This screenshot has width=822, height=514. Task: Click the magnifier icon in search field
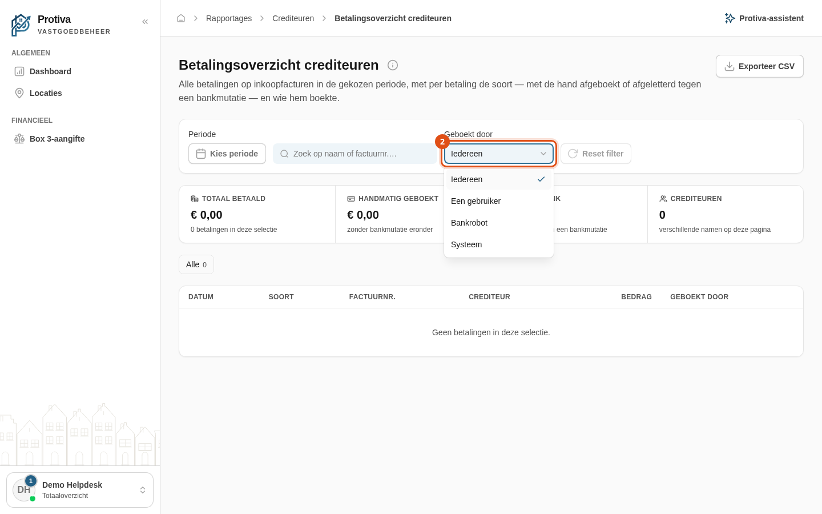click(284, 154)
